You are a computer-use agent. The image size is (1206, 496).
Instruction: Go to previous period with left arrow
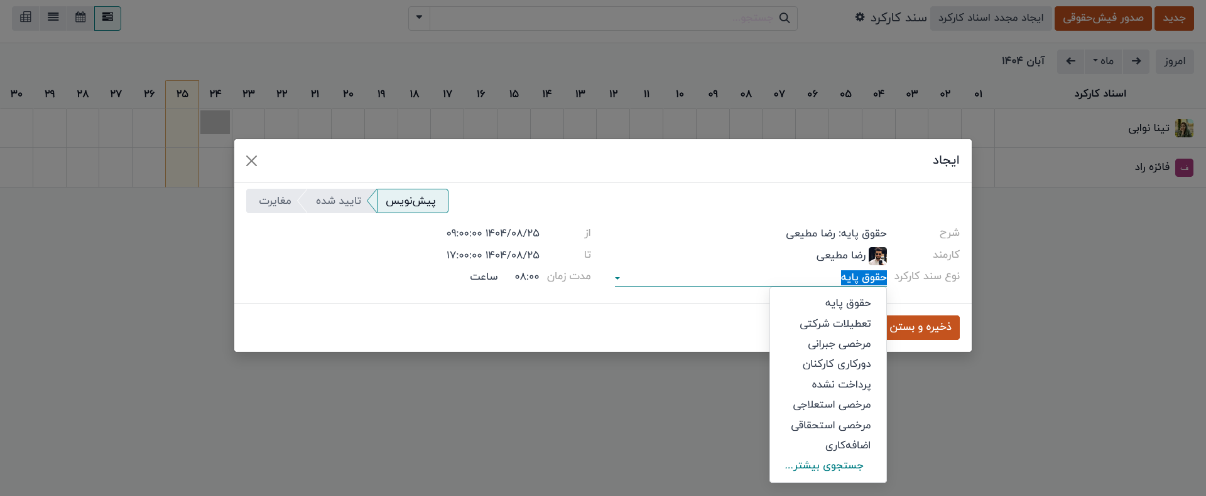coord(1070,61)
